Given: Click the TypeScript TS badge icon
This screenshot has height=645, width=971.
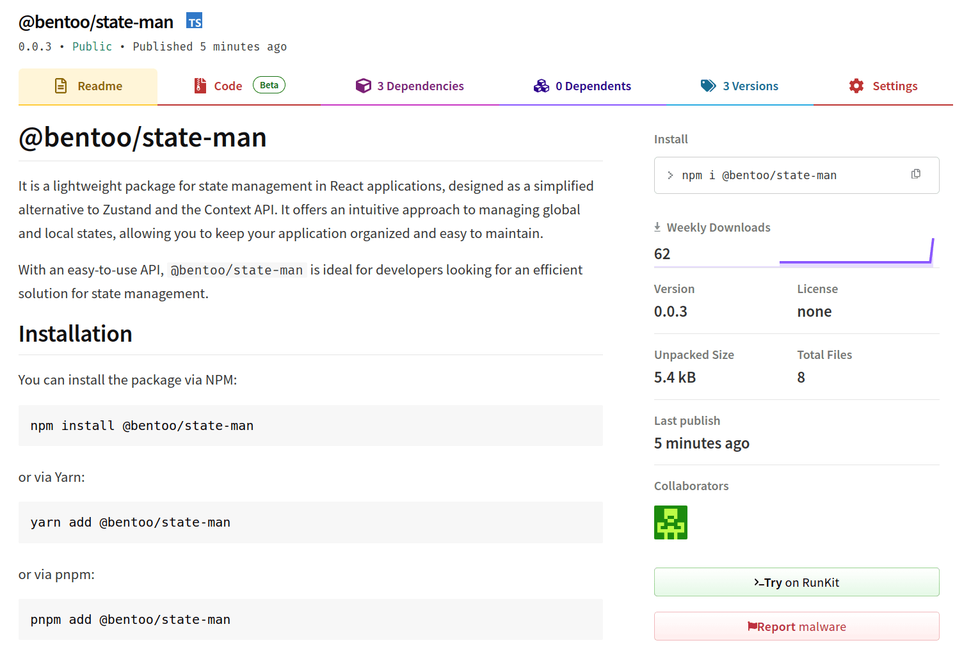Looking at the screenshot, I should pos(195,21).
